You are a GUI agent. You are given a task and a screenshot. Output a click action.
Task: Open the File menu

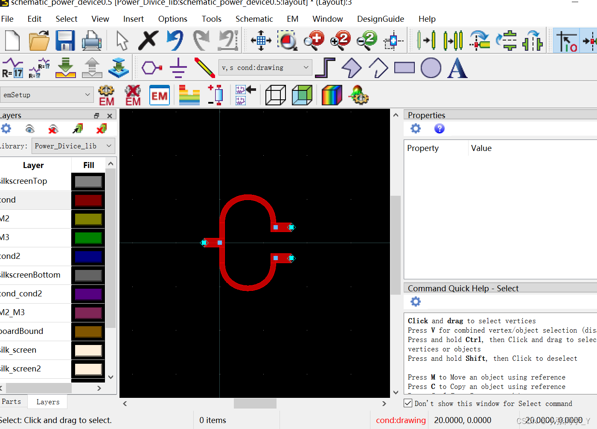[7, 19]
